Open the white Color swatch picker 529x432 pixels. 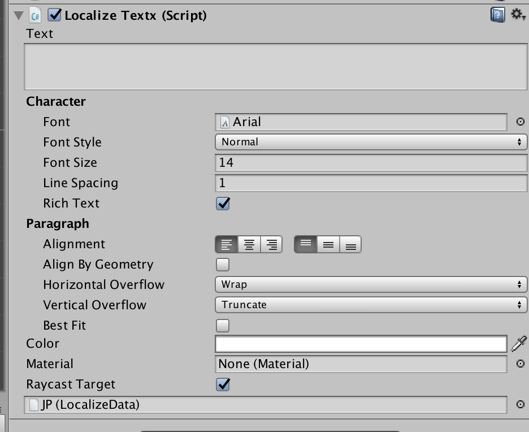tap(361, 344)
